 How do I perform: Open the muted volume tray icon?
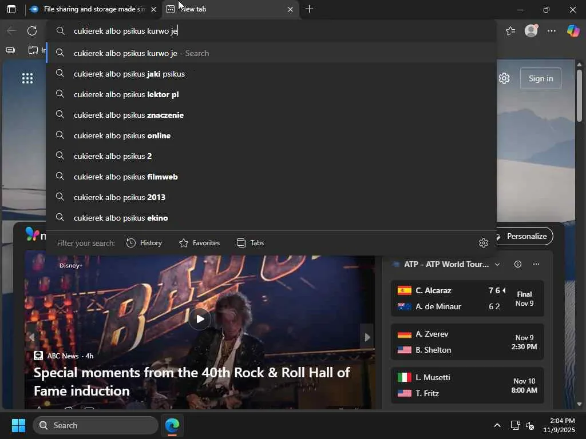[530, 425]
